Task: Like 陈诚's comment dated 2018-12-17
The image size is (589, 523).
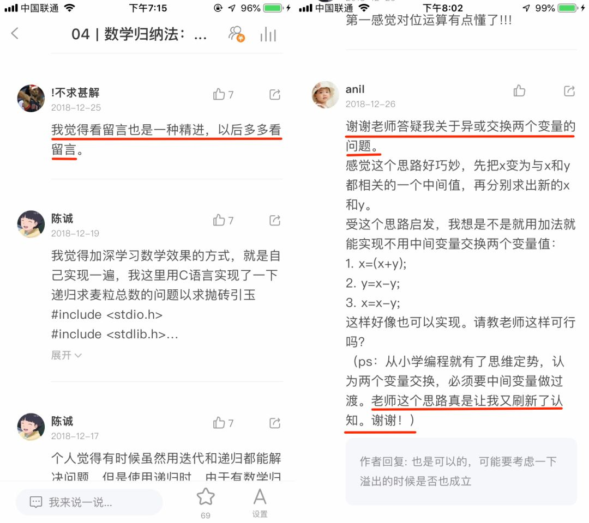Action: click(223, 423)
